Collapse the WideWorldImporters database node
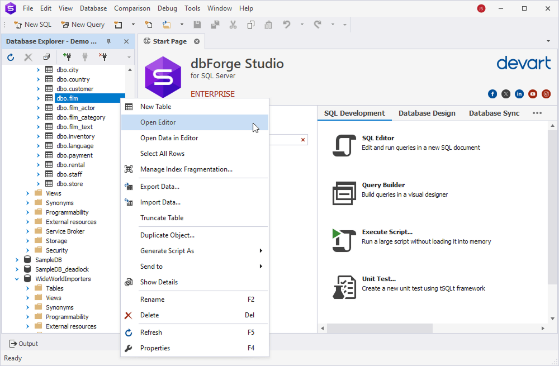 [x=17, y=279]
